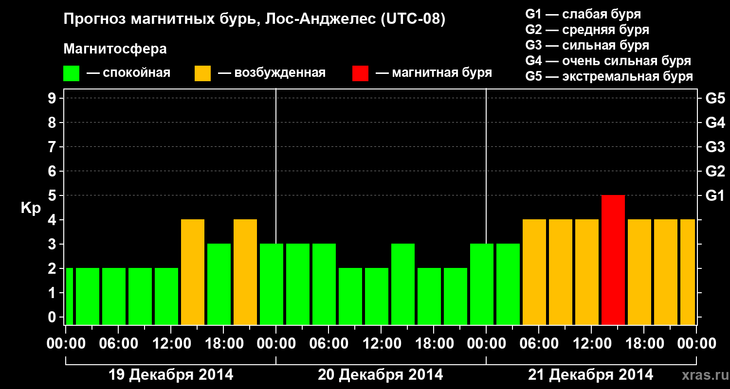Select the second orange bar on 19 Декабря
This screenshot has width=730, height=389.
click(245, 272)
